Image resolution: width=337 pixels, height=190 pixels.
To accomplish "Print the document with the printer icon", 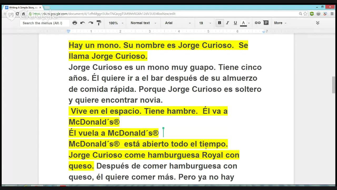I will 75,23.
